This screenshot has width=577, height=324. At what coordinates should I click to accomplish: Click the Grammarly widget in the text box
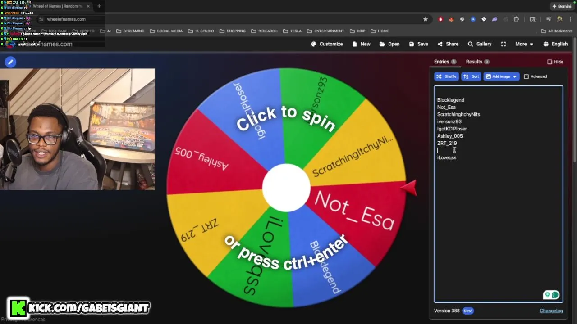pos(551,295)
